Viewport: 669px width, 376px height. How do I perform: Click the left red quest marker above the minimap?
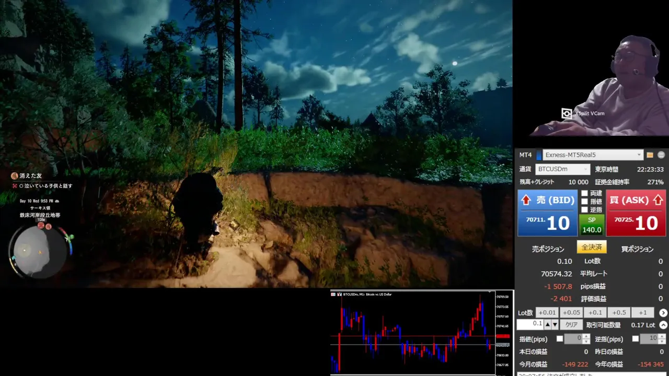41,226
